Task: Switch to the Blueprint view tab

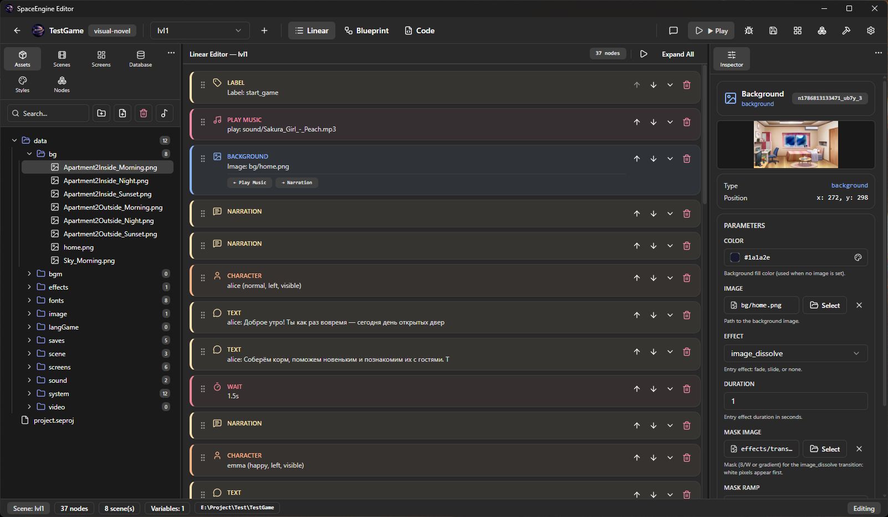Action: coord(366,31)
